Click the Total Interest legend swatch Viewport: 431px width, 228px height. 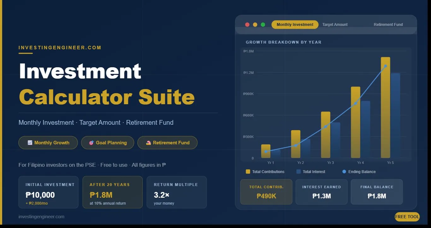click(298, 171)
